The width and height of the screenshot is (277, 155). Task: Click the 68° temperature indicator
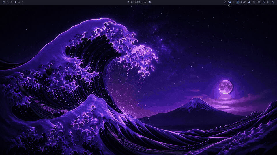[243, 2]
